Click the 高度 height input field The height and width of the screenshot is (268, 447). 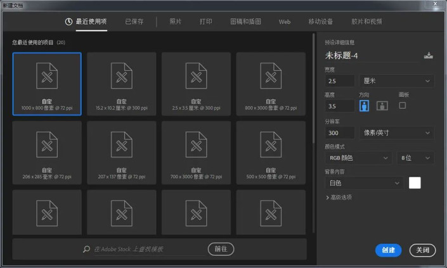coord(340,106)
